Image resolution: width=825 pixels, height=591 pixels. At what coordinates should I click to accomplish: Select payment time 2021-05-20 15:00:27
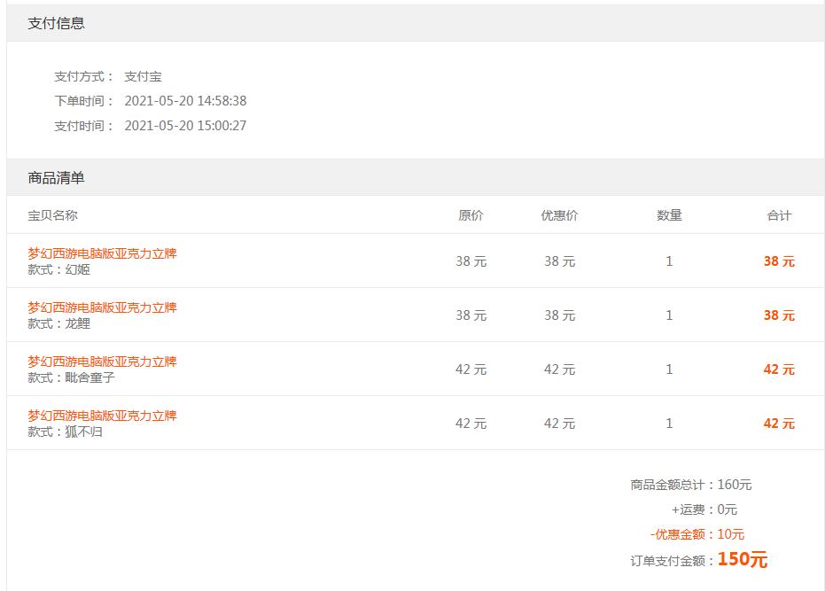pos(185,126)
